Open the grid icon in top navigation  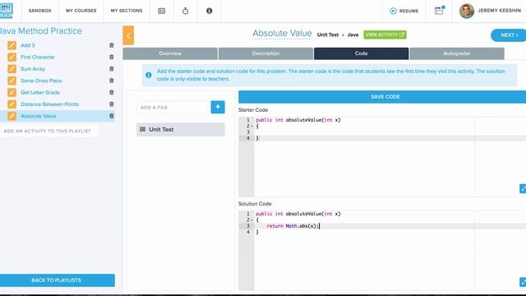tap(161, 11)
